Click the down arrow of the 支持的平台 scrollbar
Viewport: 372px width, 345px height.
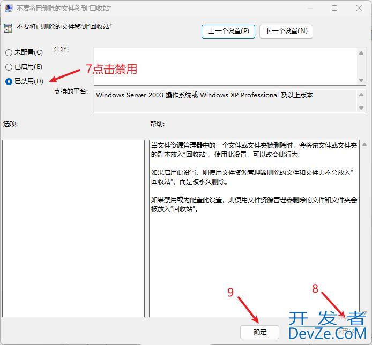click(361, 108)
